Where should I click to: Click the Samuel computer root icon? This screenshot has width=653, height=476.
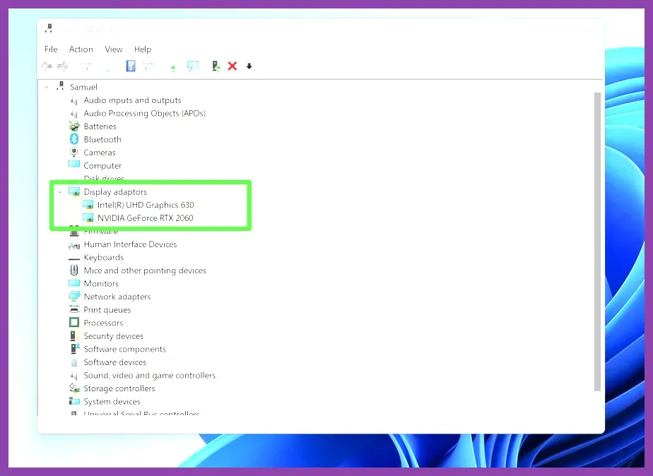tap(60, 86)
